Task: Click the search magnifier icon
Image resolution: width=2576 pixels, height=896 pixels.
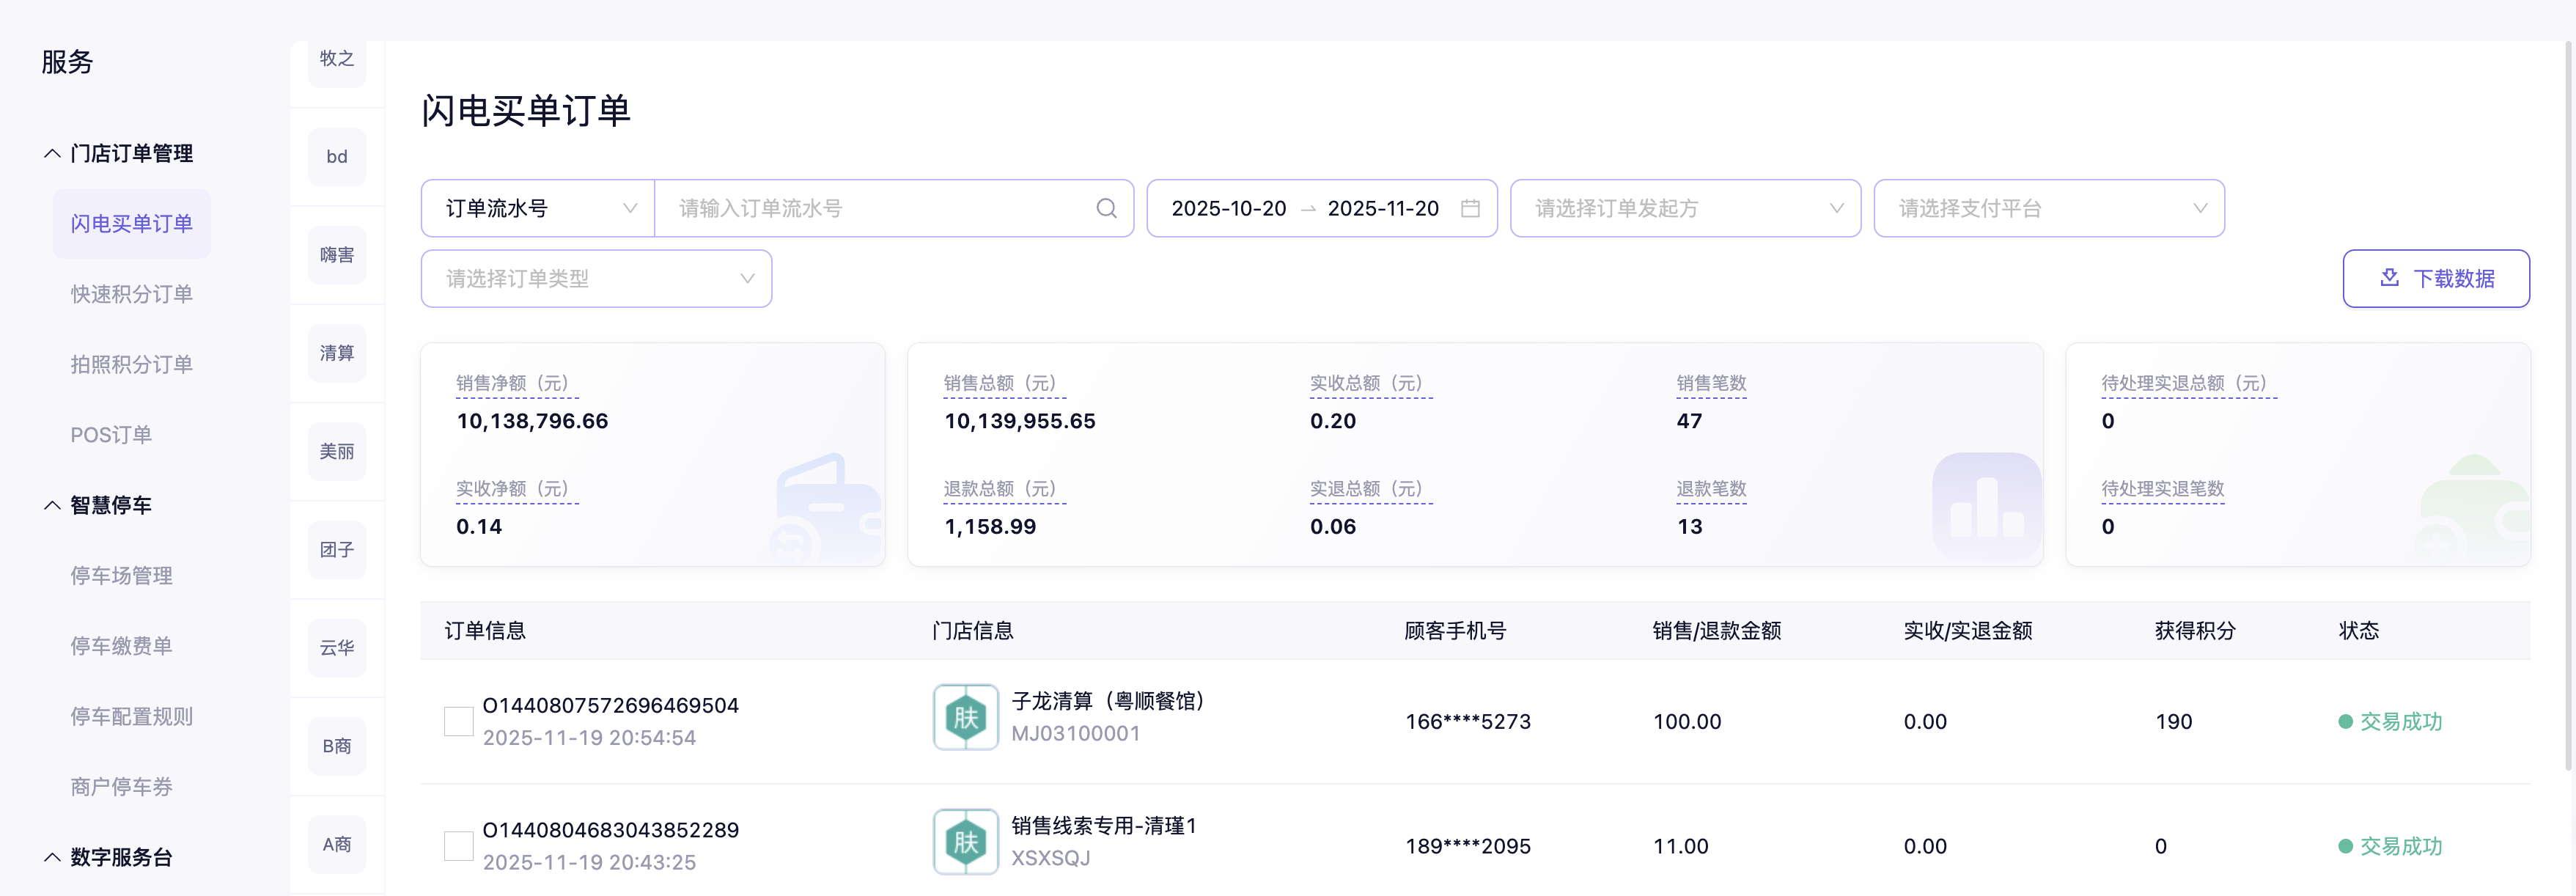Action: tap(1106, 208)
